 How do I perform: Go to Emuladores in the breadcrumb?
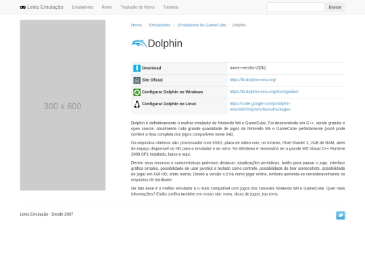(x=160, y=25)
